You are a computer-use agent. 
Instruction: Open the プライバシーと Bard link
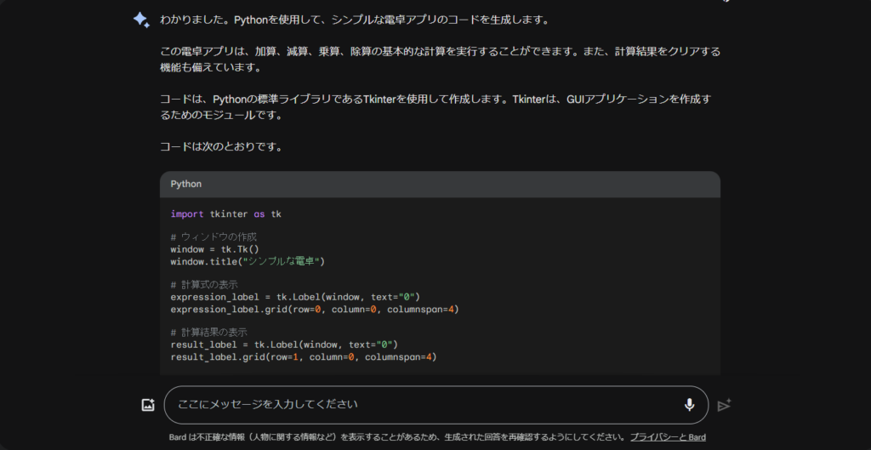pyautogui.click(x=668, y=437)
